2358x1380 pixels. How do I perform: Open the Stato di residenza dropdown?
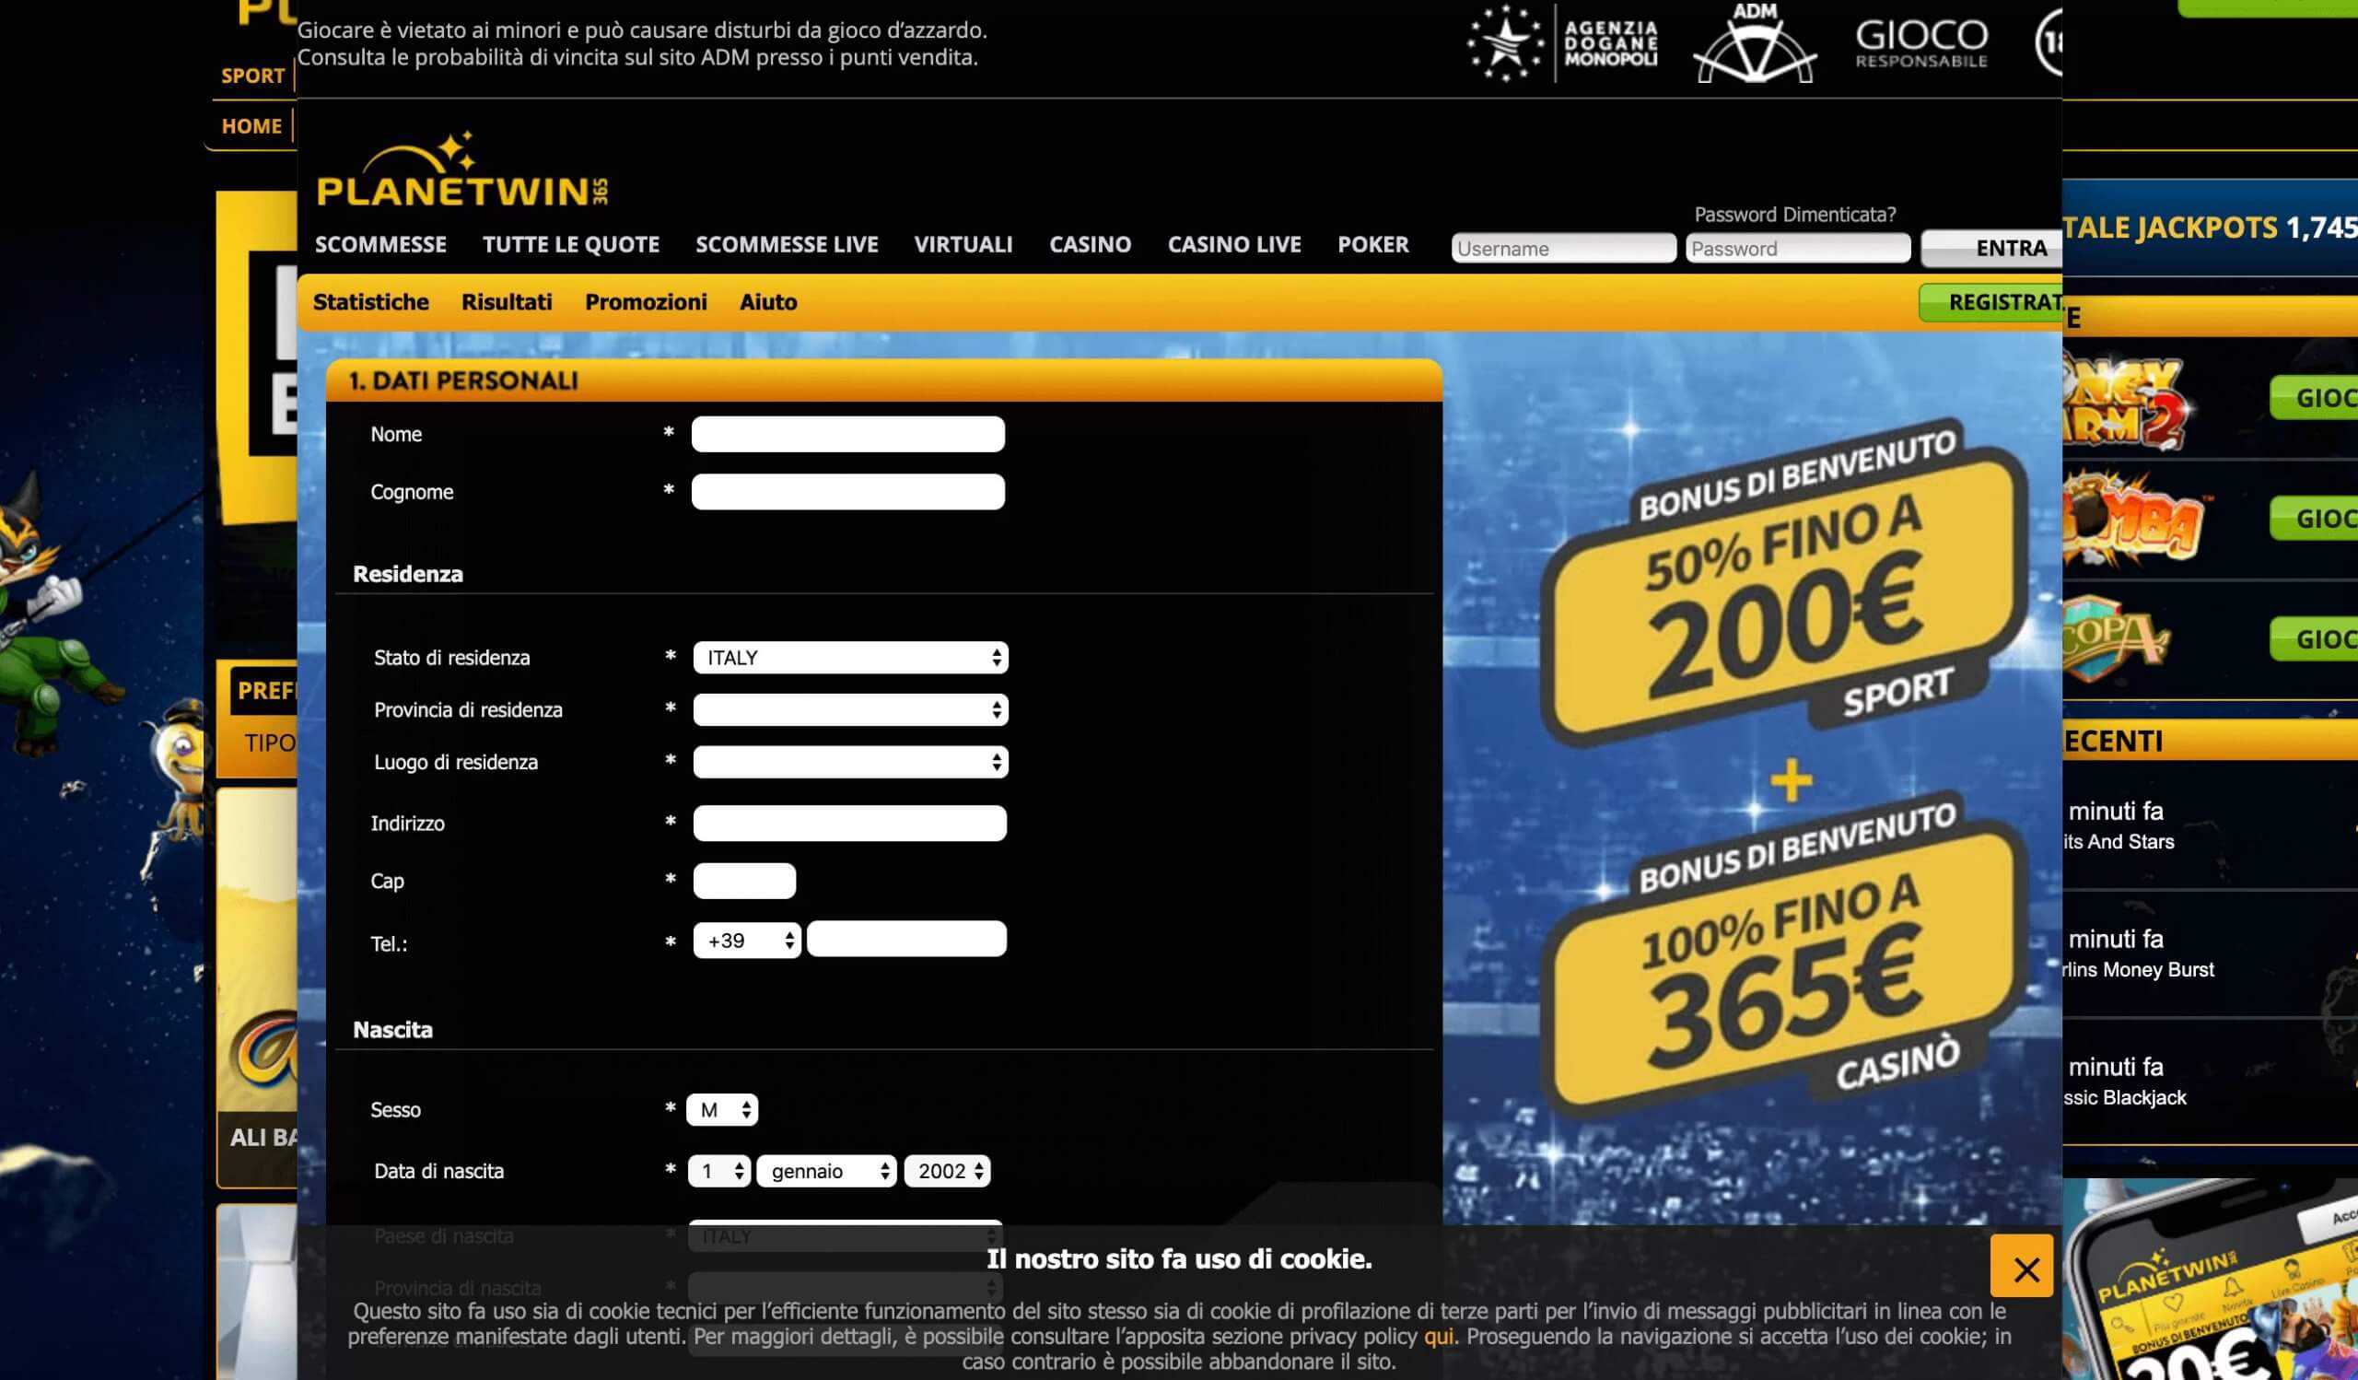(x=850, y=658)
